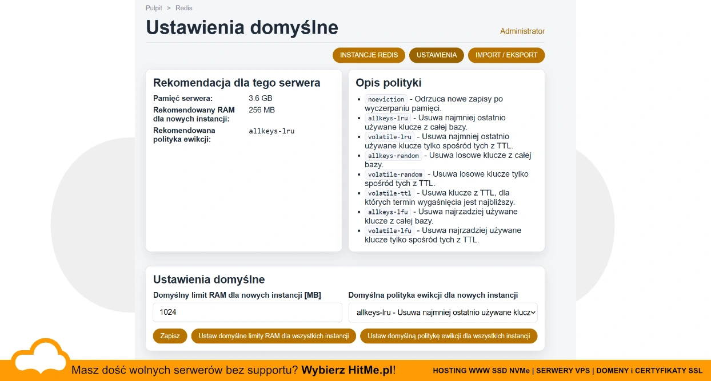This screenshot has height=381, width=711.
Task: Click the allkeys-random policy code label
Action: (394, 156)
